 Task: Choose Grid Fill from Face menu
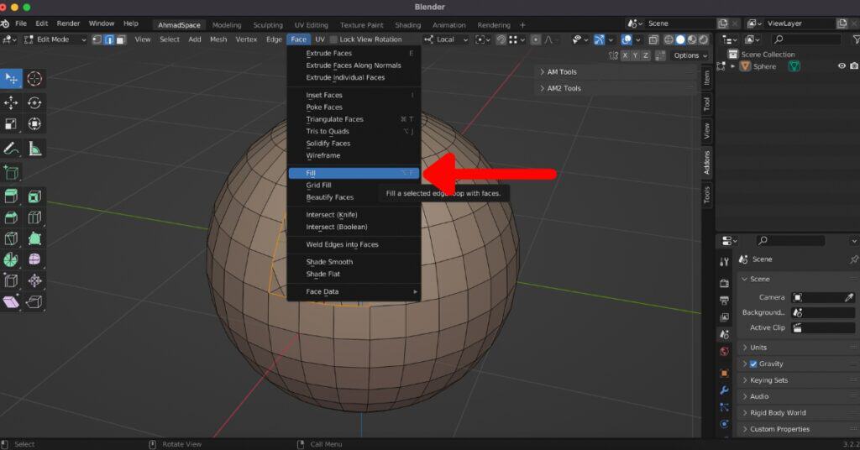point(354,186)
